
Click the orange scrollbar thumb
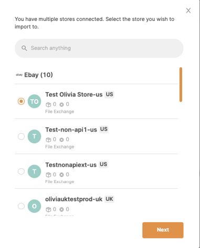181,84
